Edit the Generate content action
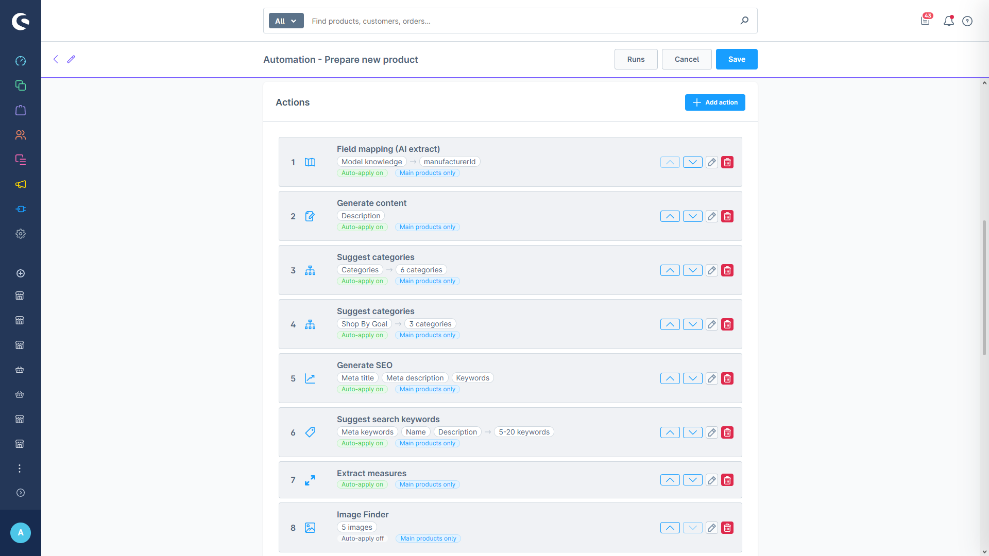The height and width of the screenshot is (556, 989). click(711, 216)
